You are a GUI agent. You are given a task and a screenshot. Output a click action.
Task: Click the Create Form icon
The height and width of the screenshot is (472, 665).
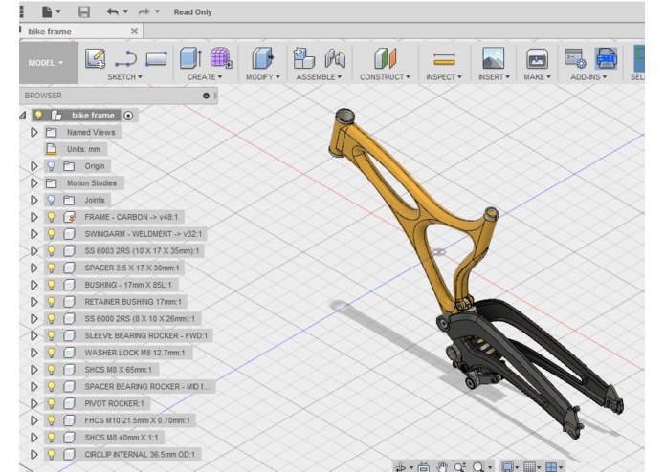tap(221, 57)
